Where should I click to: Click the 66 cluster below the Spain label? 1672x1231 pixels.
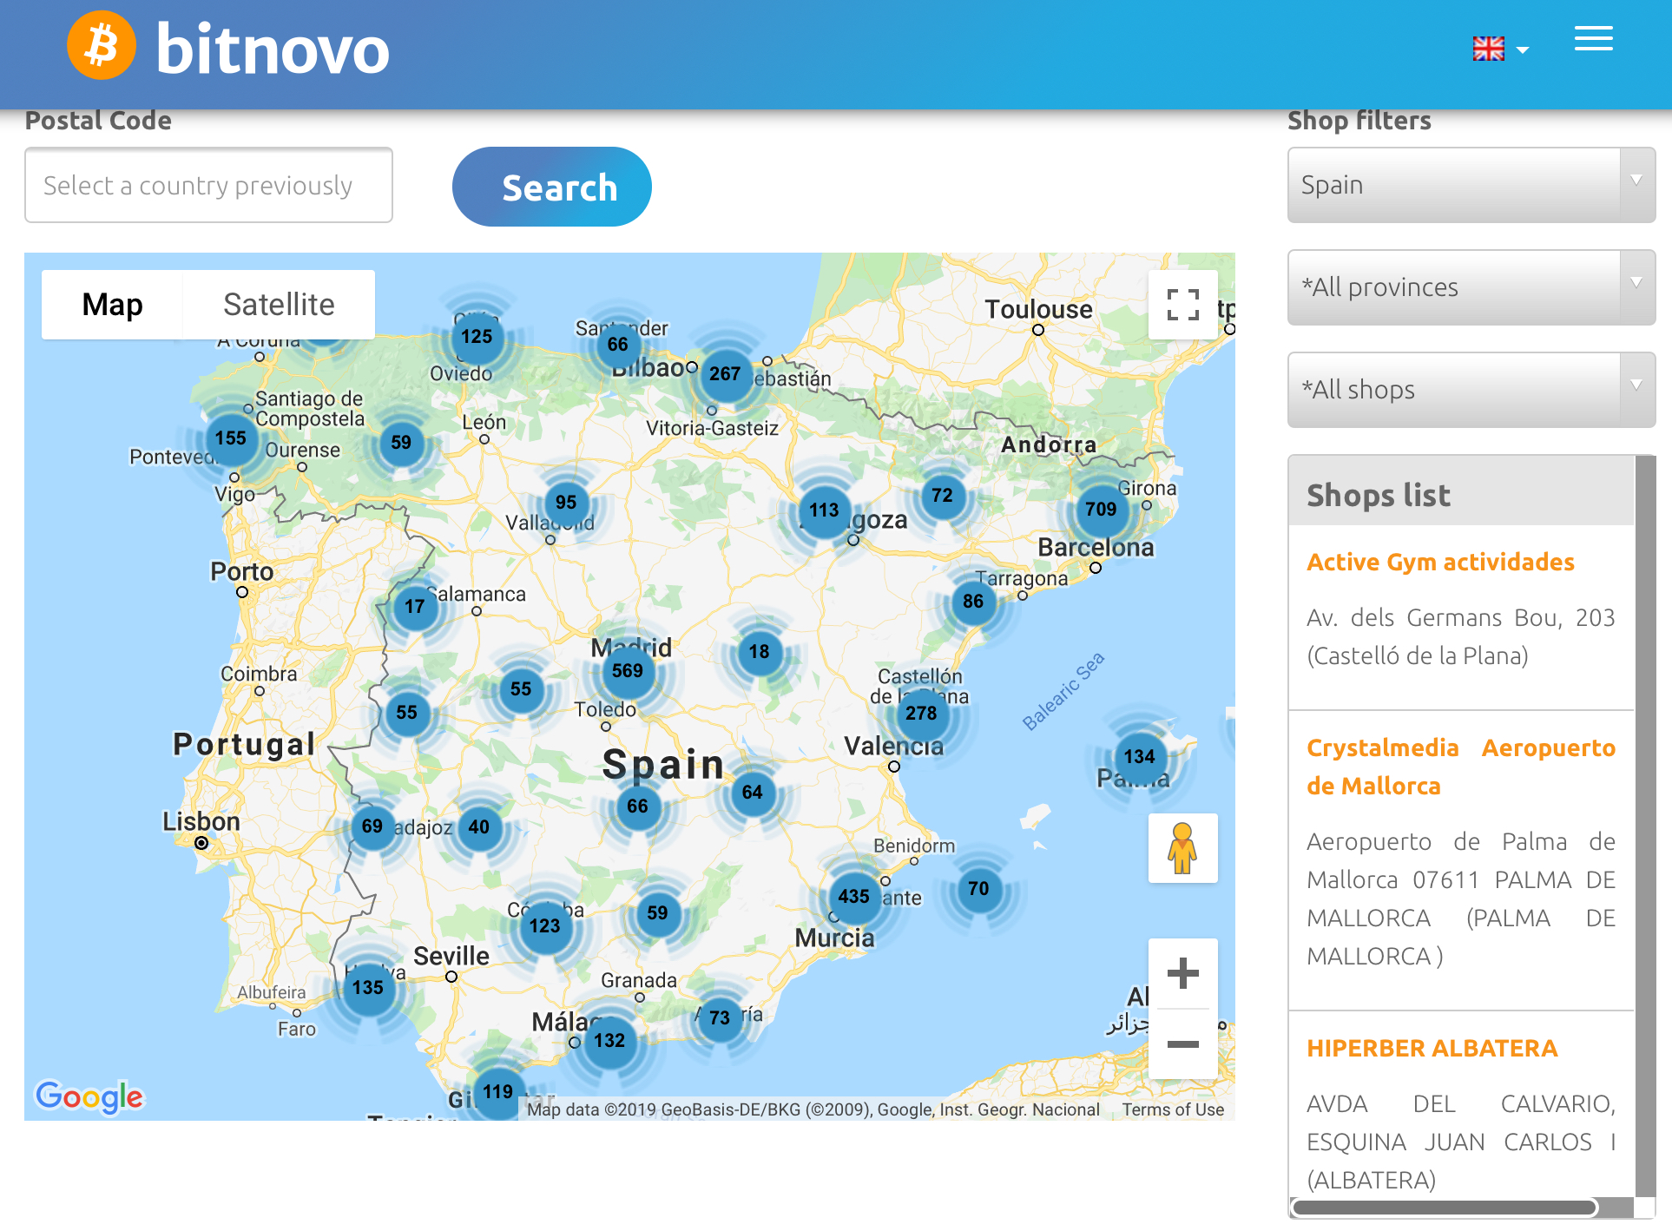pyautogui.click(x=638, y=806)
